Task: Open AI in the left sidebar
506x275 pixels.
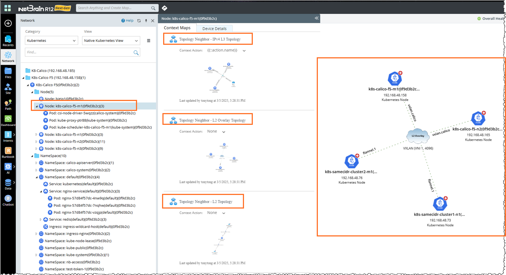Action: click(8, 168)
